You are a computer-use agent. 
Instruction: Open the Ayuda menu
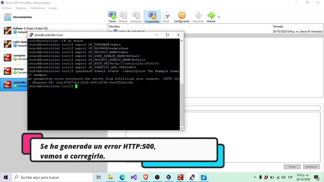[x=52, y=8]
